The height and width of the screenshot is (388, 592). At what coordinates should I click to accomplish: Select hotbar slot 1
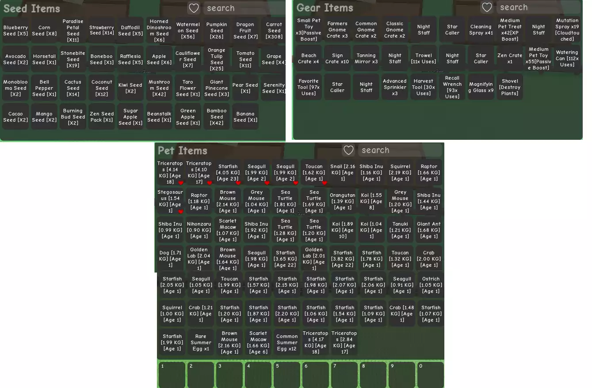tap(172, 375)
